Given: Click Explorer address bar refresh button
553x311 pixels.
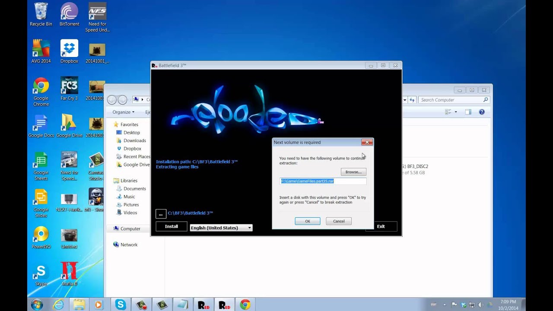Looking at the screenshot, I should click(412, 100).
